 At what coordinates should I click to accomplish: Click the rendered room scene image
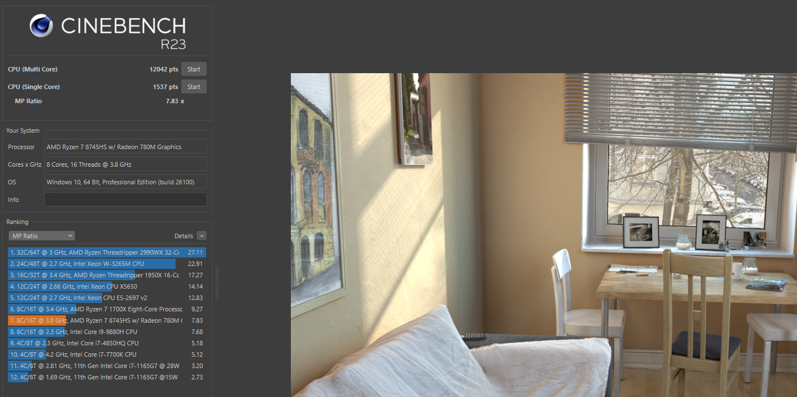(x=544, y=235)
